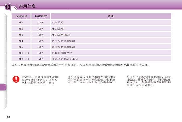Click the red exclamation warning icon
The image size is (182, 122).
click(16, 79)
